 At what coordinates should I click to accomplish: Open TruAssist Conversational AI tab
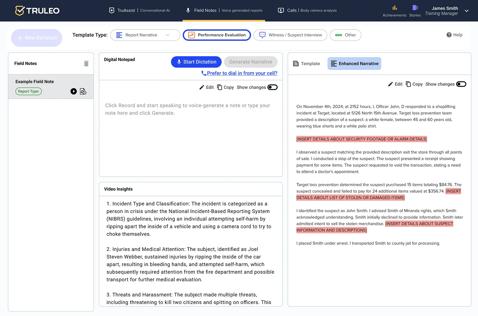tap(139, 10)
